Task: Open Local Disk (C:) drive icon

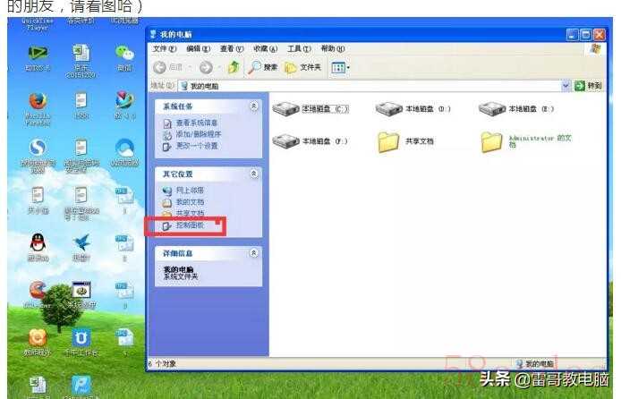Action: (285, 109)
